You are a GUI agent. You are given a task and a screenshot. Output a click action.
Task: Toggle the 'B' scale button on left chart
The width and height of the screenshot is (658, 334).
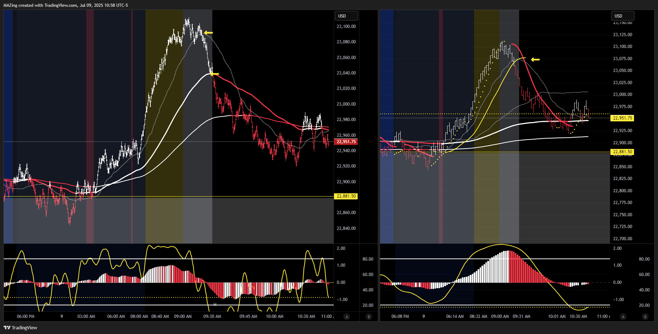tap(369, 316)
